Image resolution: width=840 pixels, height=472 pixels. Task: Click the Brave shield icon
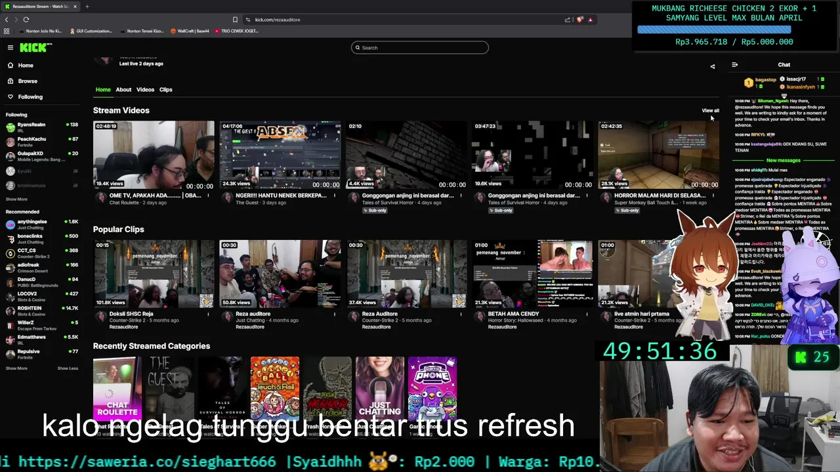pos(579,20)
